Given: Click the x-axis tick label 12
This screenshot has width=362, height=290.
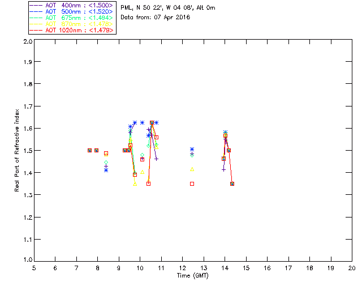Looking at the screenshot, I should pos(182,268).
